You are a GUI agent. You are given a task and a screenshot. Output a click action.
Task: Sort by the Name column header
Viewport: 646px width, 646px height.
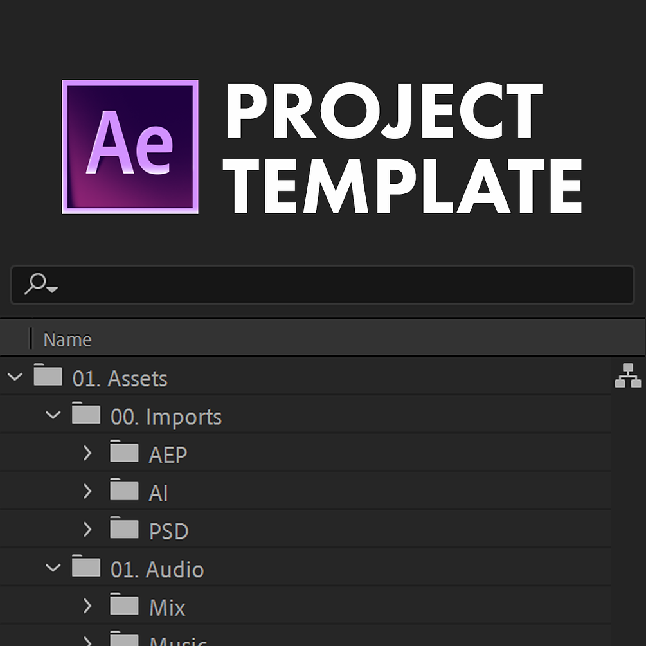[67, 339]
